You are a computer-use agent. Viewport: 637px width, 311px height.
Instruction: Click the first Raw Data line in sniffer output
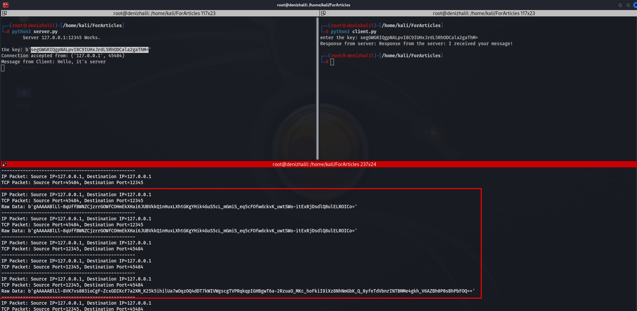coord(179,207)
